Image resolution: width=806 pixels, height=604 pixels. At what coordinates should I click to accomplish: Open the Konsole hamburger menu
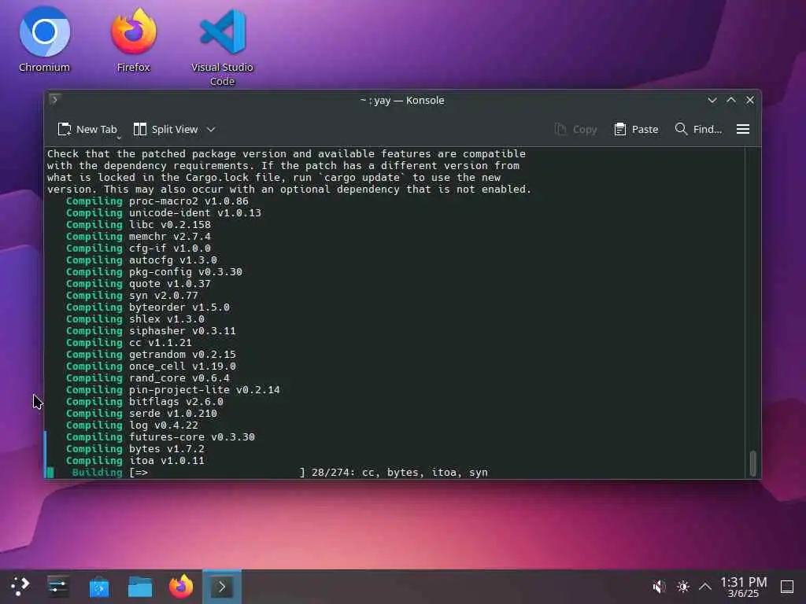[743, 130]
